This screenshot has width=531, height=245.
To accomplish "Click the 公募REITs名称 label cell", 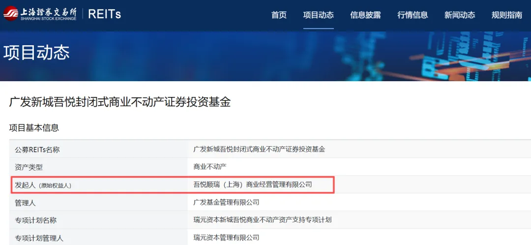I will tap(98, 149).
